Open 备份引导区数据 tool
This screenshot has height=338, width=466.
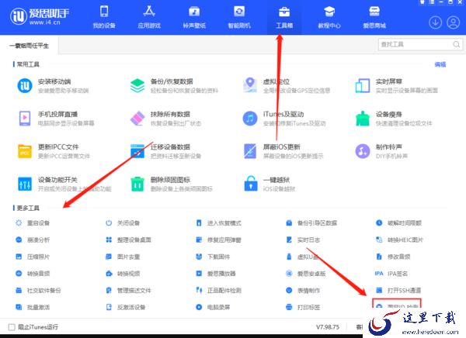311,222
